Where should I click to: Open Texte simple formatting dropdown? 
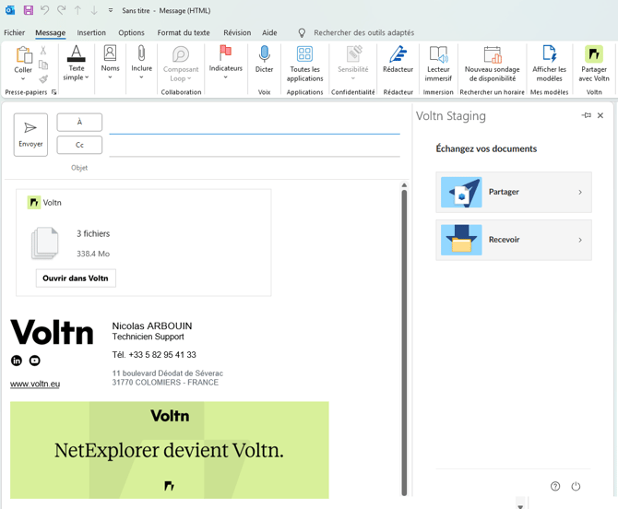76,63
